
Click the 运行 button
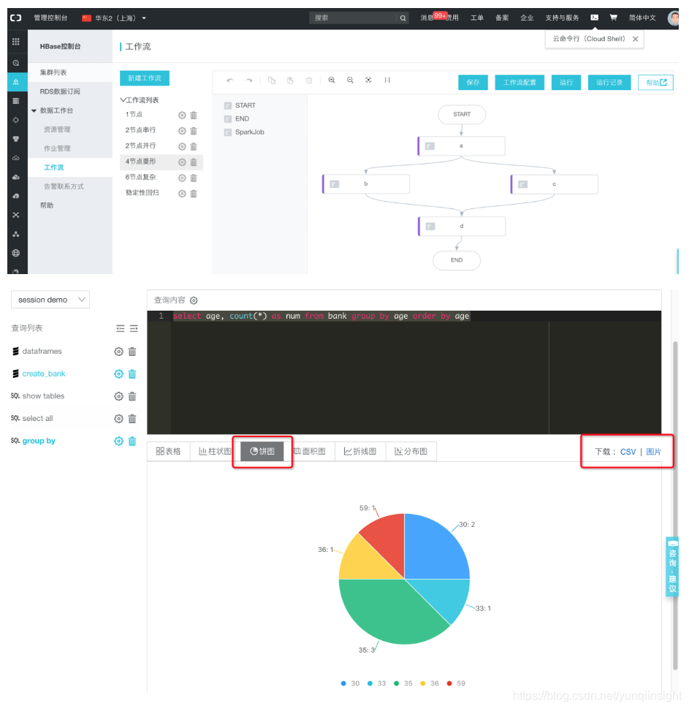[x=566, y=83]
